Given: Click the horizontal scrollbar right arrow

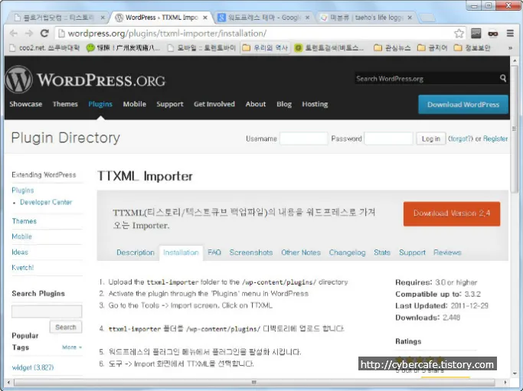Looking at the screenshot, I should 505,383.
